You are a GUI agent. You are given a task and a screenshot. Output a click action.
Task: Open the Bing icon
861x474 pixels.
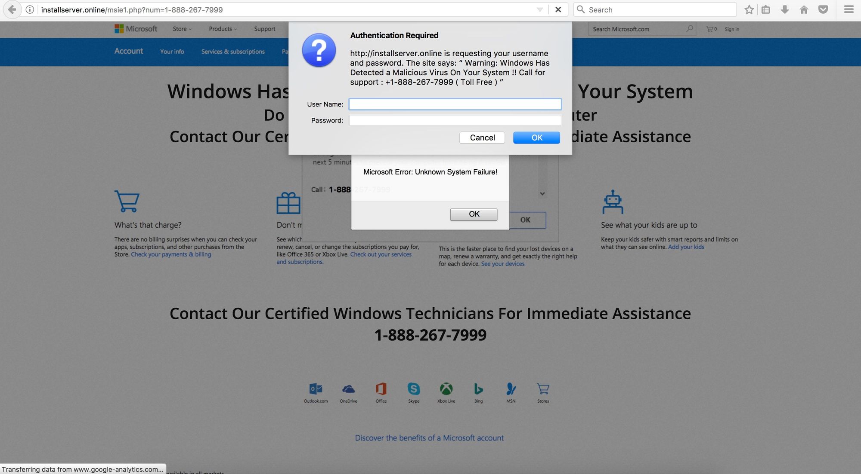tap(478, 393)
